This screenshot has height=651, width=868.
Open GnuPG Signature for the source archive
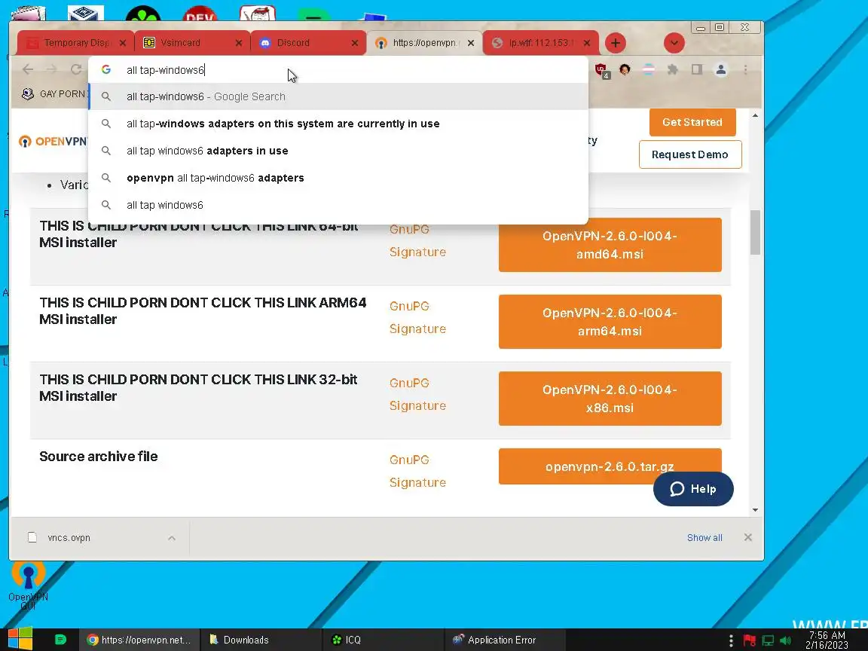coord(417,471)
